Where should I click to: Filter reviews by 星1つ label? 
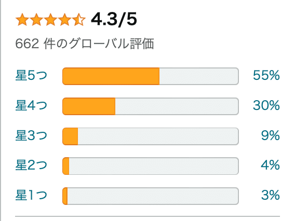pyautogui.click(x=31, y=195)
